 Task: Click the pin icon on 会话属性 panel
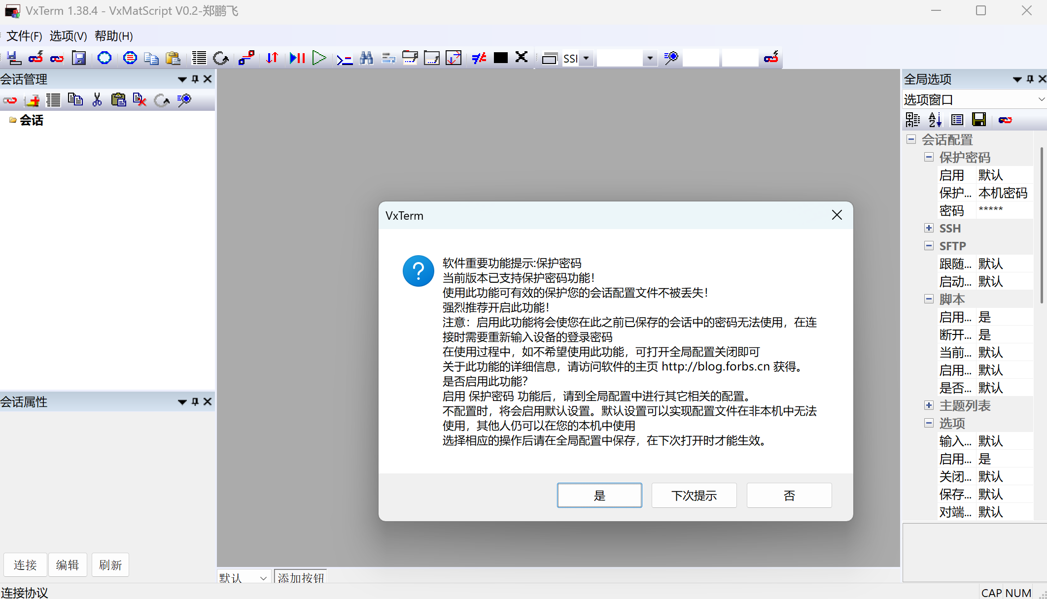click(195, 401)
